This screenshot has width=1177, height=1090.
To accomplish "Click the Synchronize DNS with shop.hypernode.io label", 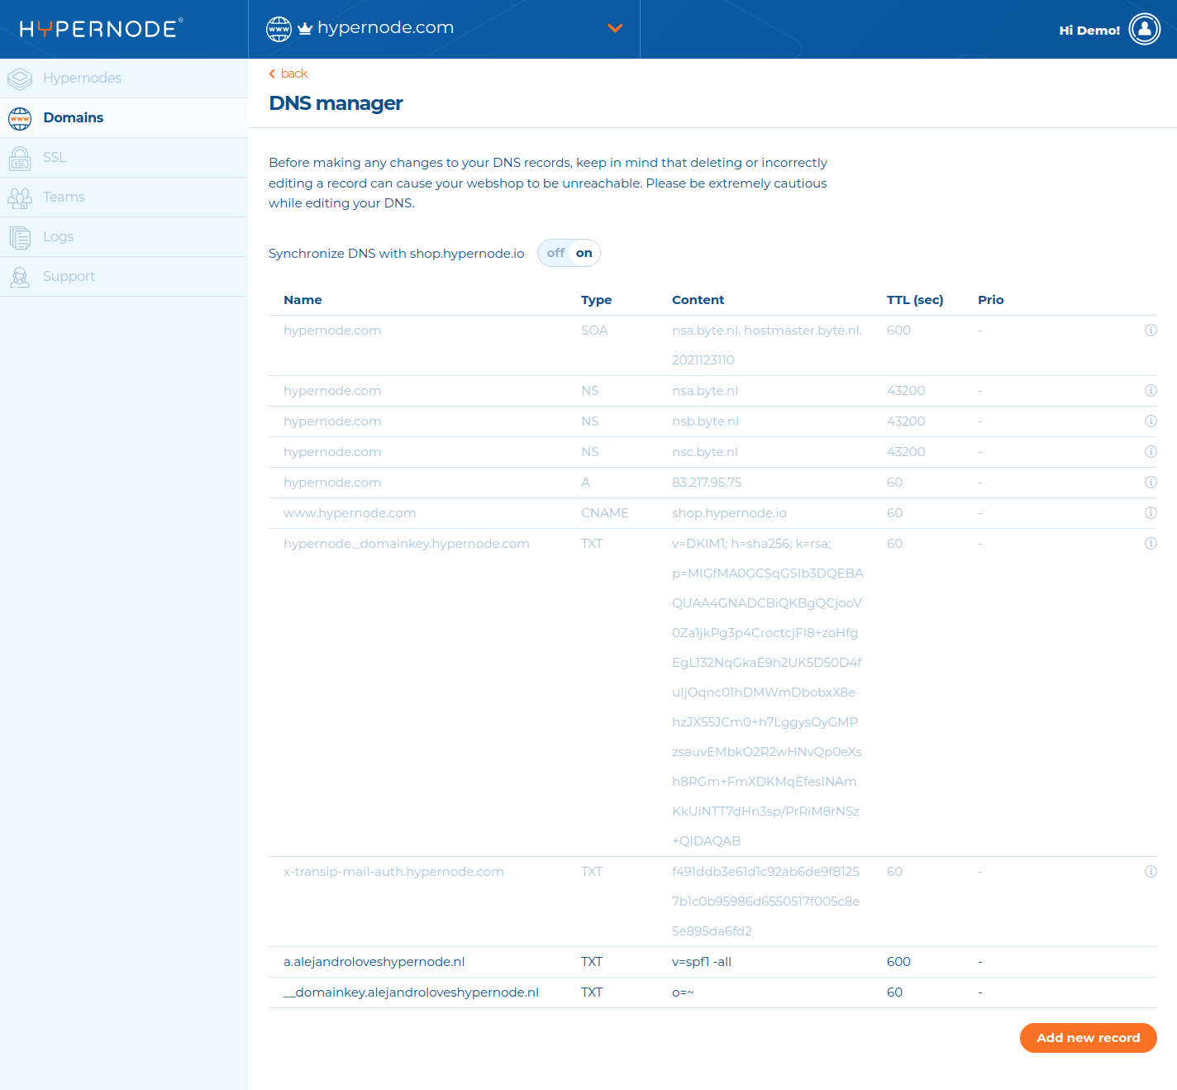I will pyautogui.click(x=396, y=254).
